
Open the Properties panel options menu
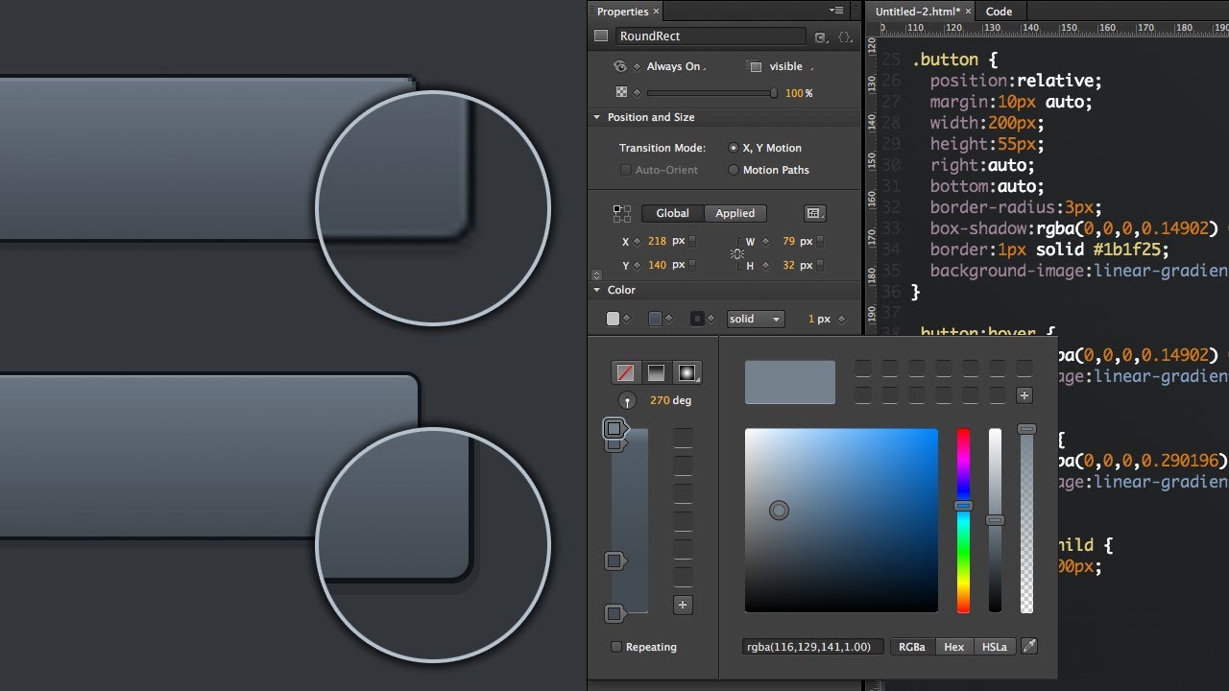[x=835, y=11]
